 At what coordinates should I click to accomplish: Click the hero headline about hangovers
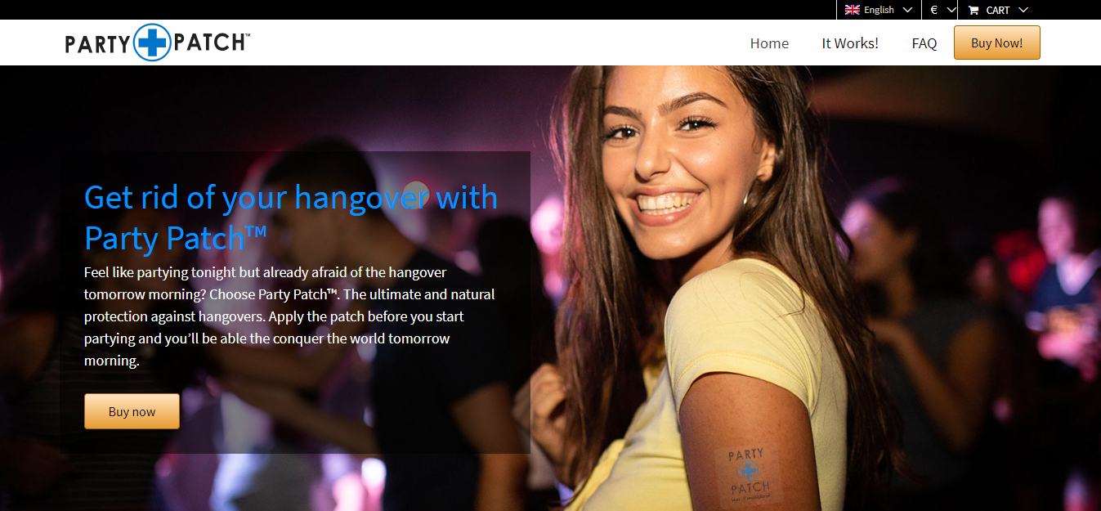click(291, 217)
